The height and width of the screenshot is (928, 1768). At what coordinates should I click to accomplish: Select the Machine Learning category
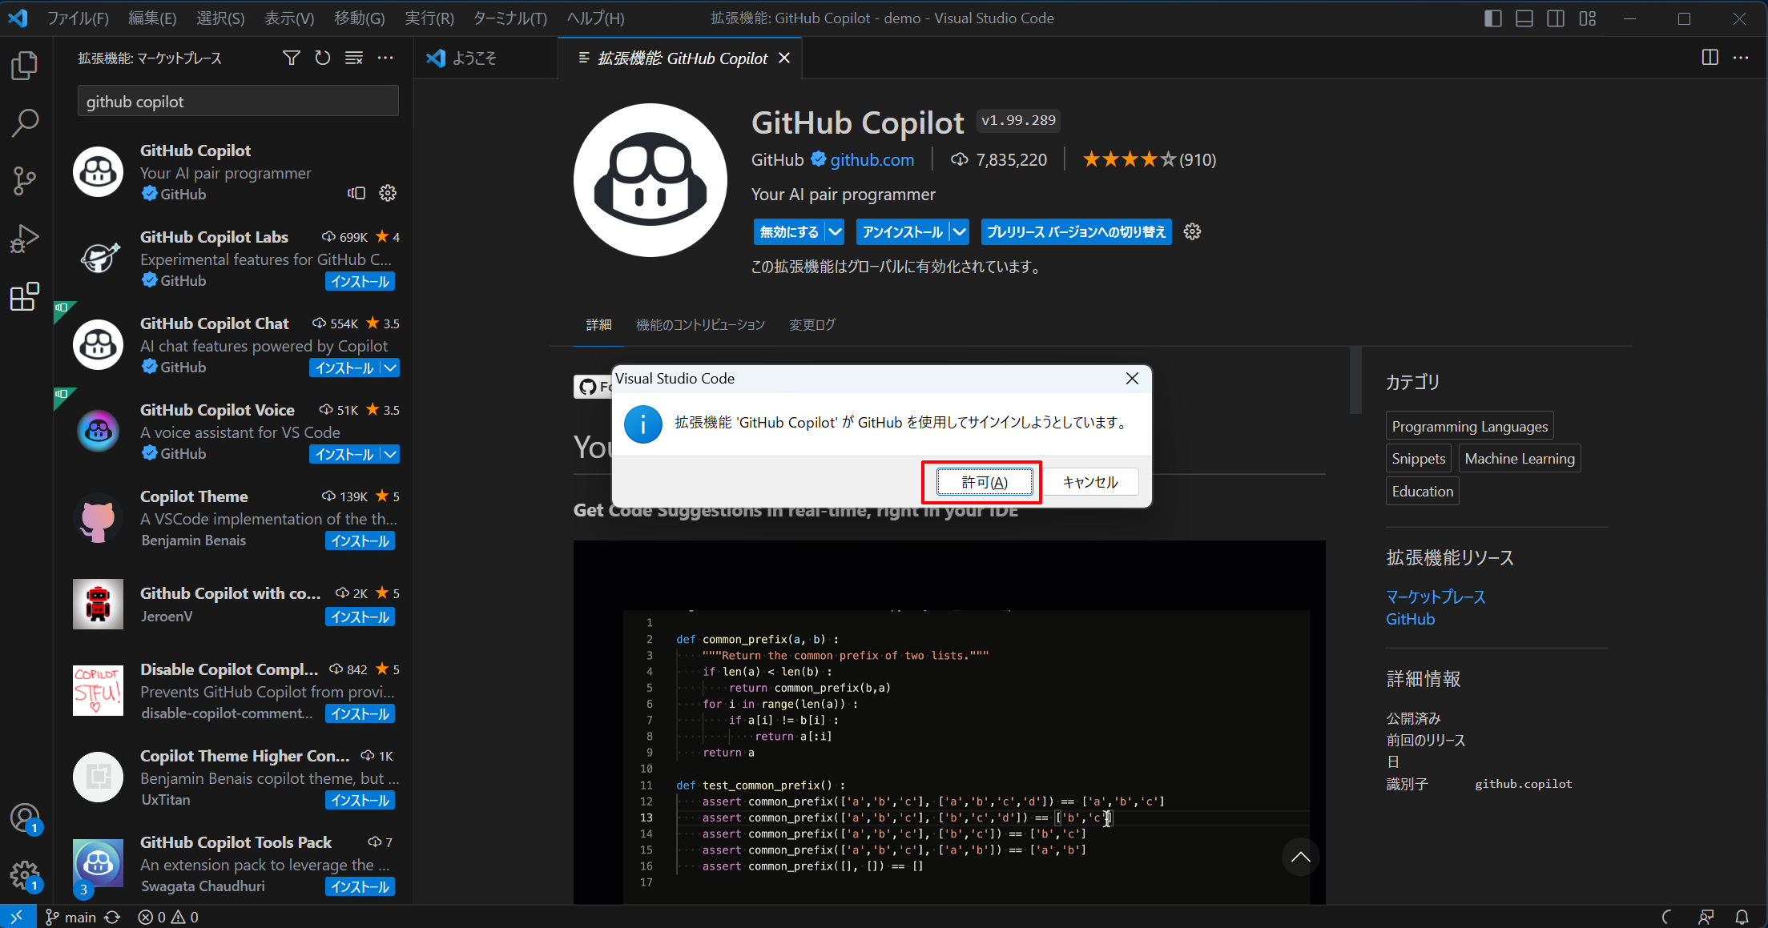point(1520,458)
